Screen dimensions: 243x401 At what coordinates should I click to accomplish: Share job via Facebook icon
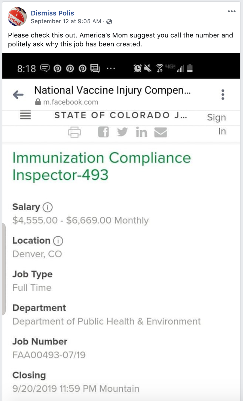point(103,132)
